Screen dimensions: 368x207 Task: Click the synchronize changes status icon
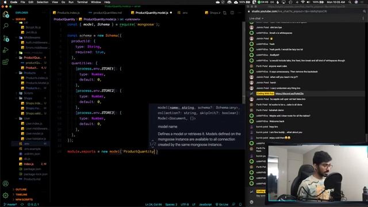[x=22, y=205]
